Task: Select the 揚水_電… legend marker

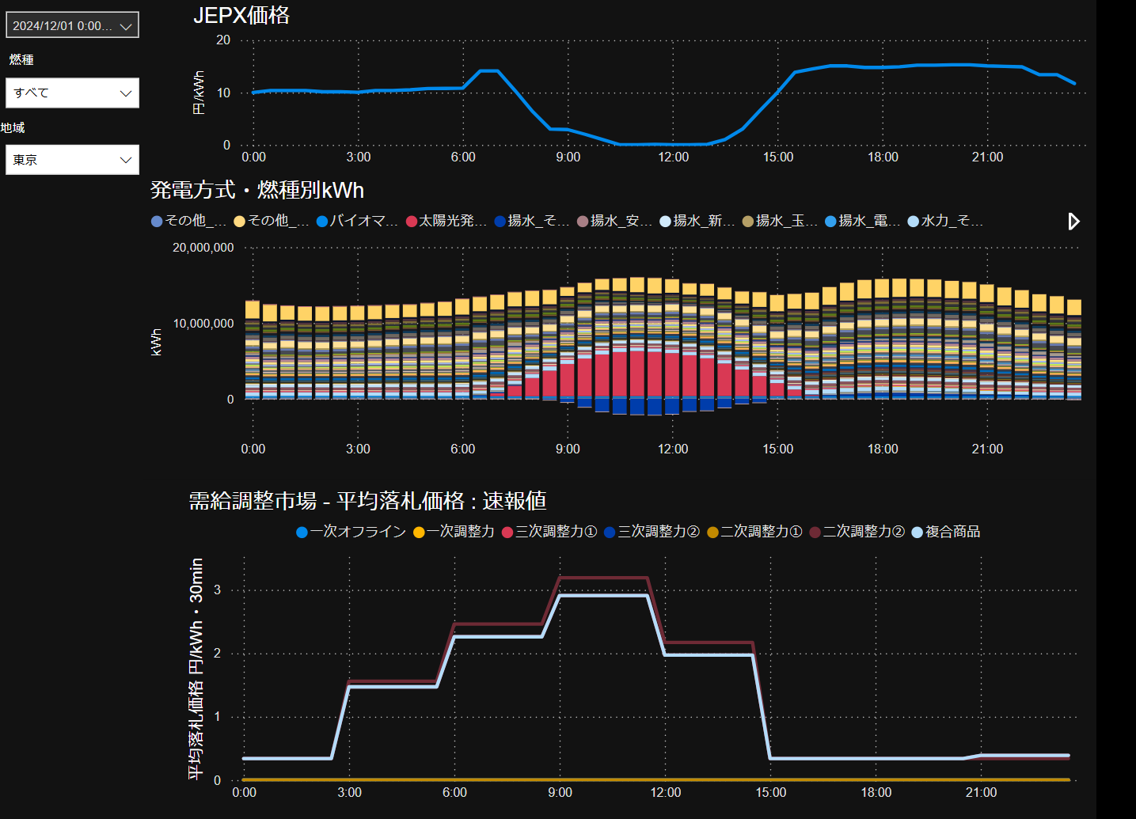Action: pos(830,222)
